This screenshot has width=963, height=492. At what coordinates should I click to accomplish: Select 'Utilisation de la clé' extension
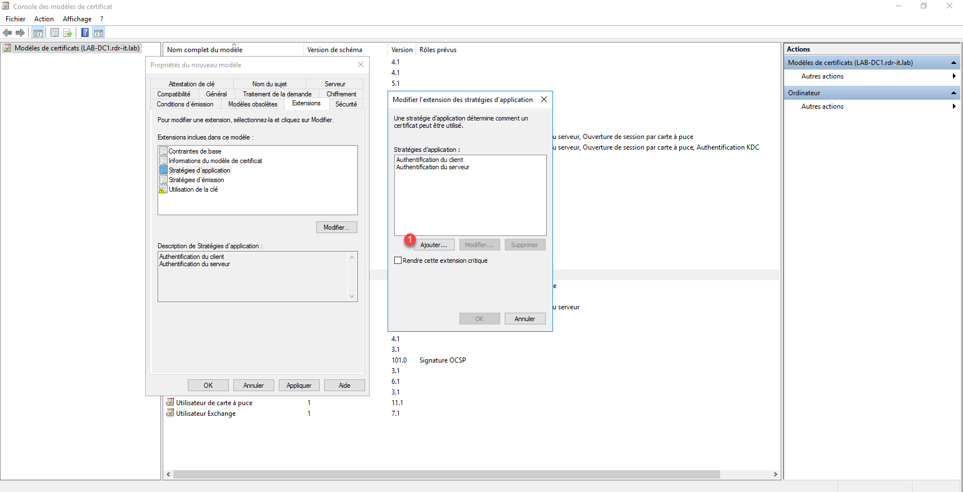point(193,189)
